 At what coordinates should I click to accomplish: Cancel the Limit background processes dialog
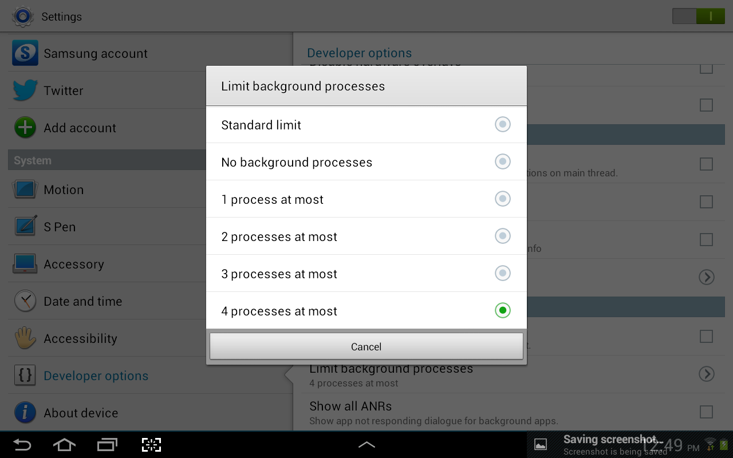[x=366, y=346]
